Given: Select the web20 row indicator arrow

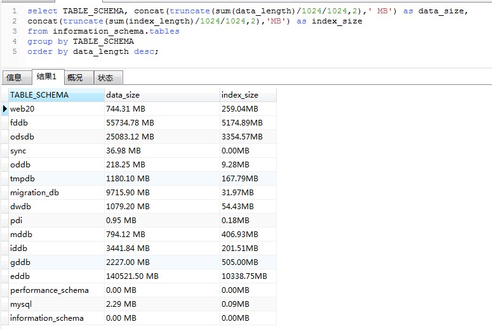Looking at the screenshot, I should 5,109.
